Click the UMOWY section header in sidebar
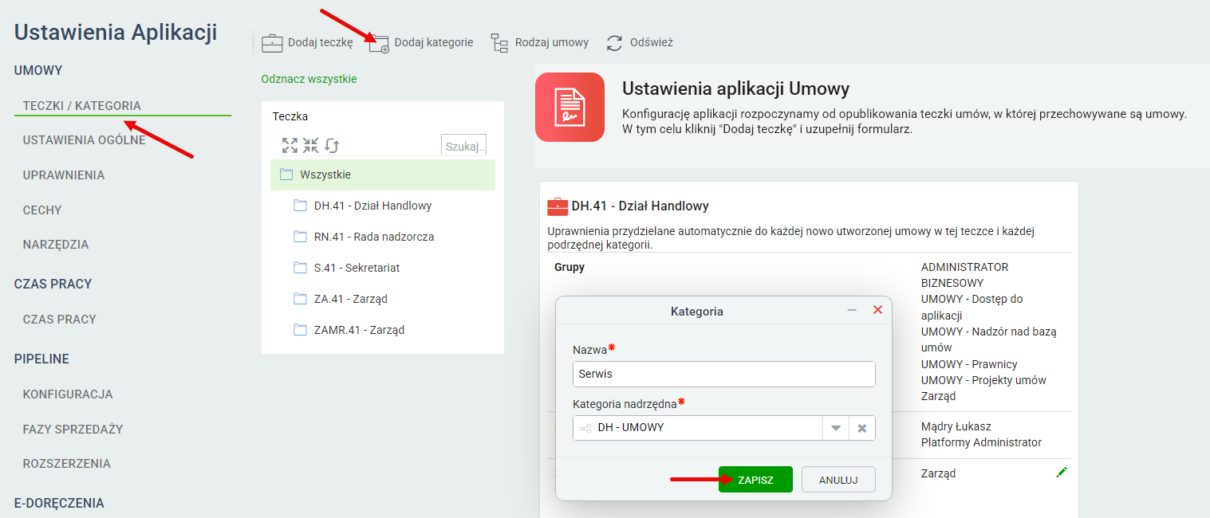The height and width of the screenshot is (518, 1210). [38, 71]
